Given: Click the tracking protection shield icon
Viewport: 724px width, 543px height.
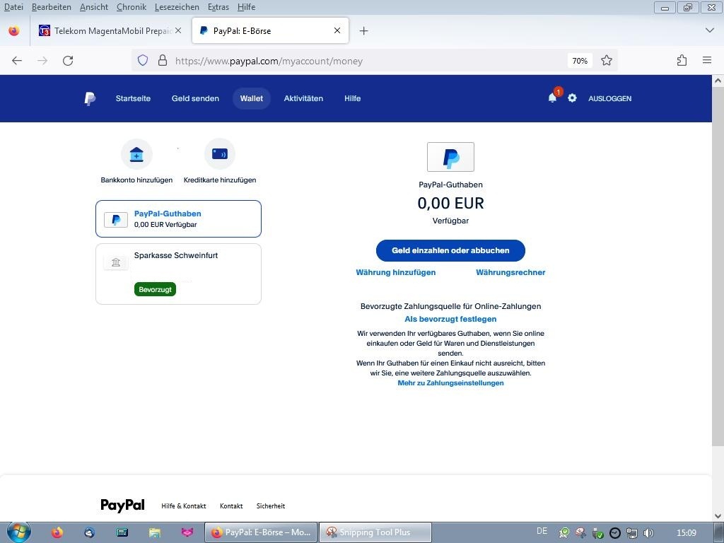Looking at the screenshot, I should click(x=143, y=61).
